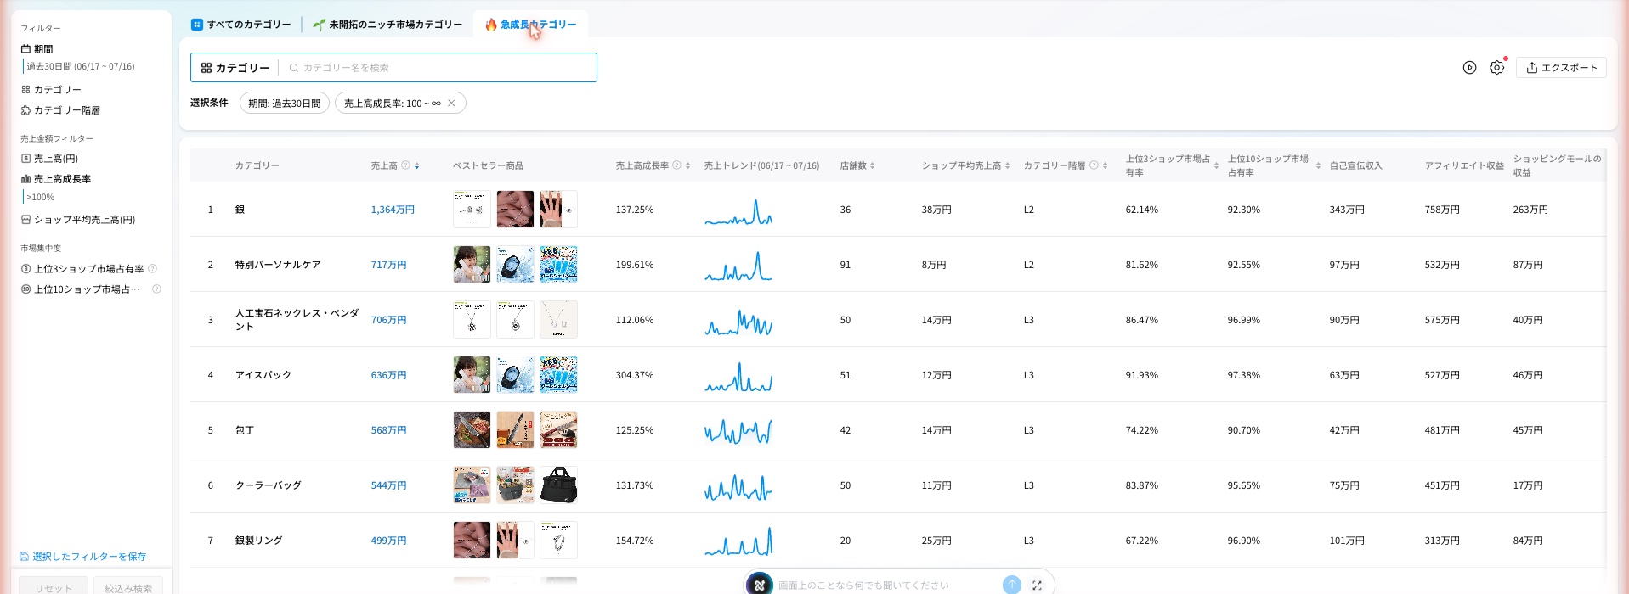Switch to すべてのカテゴリー tab
Image resolution: width=1629 pixels, height=594 pixels.
click(x=241, y=25)
